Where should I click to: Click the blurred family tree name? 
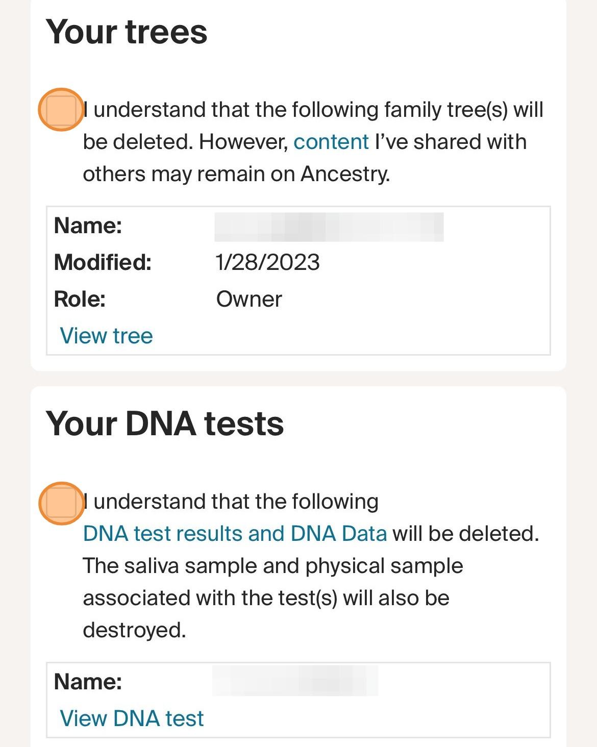[x=329, y=227]
